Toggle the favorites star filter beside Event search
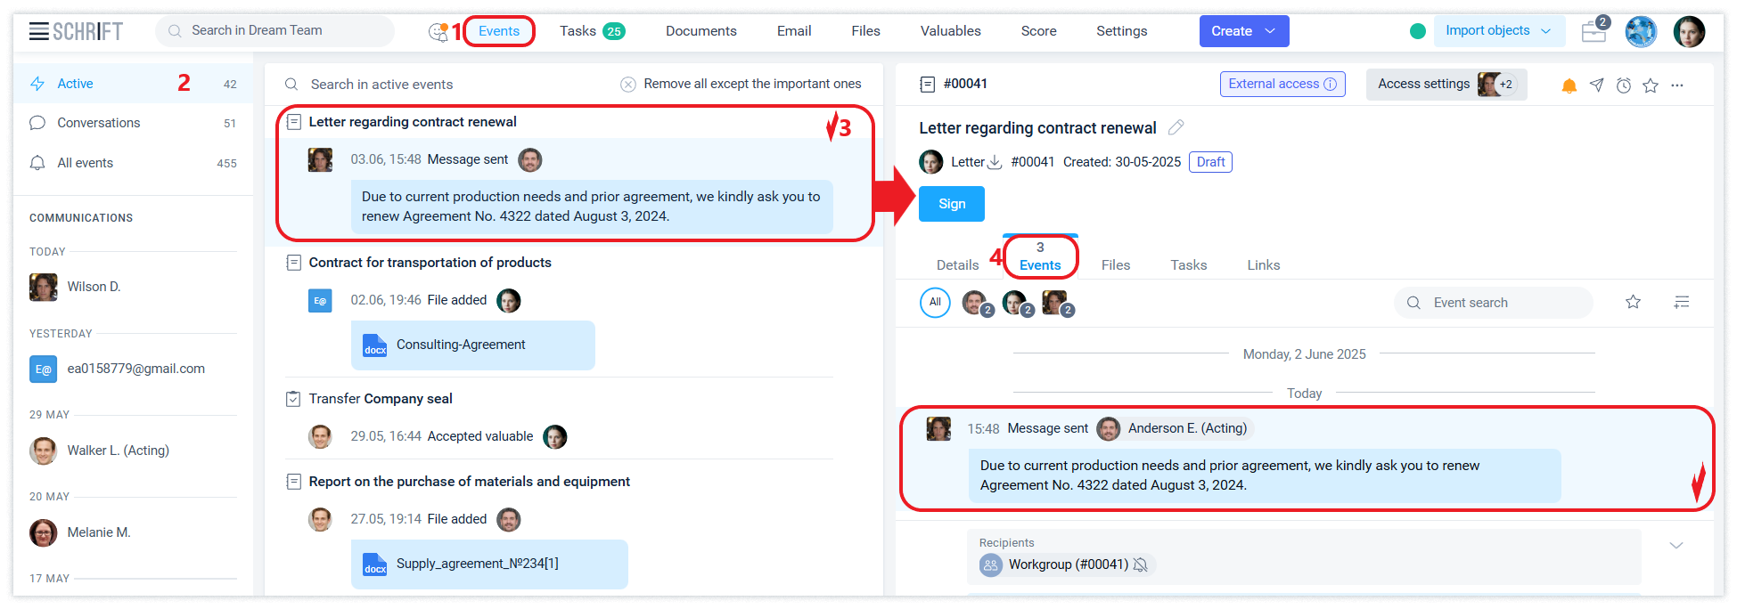 (1633, 303)
